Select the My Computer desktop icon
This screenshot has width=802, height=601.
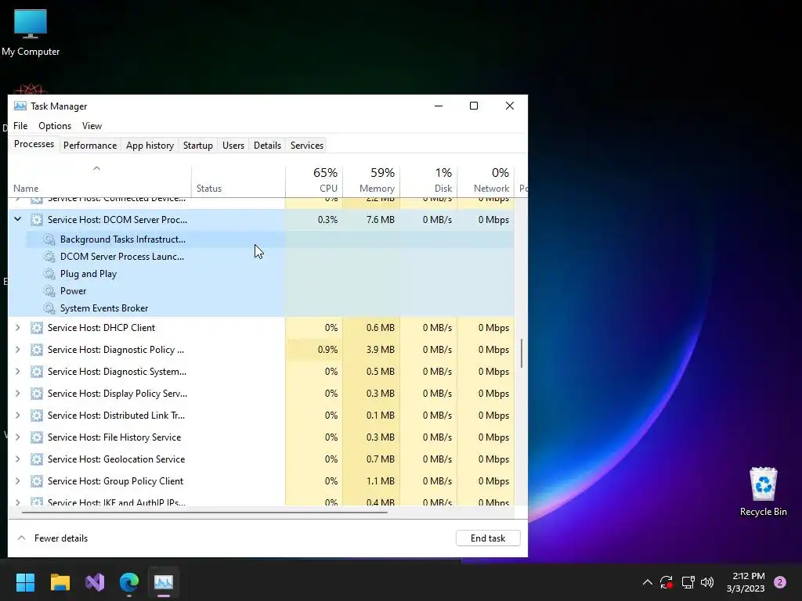(31, 33)
